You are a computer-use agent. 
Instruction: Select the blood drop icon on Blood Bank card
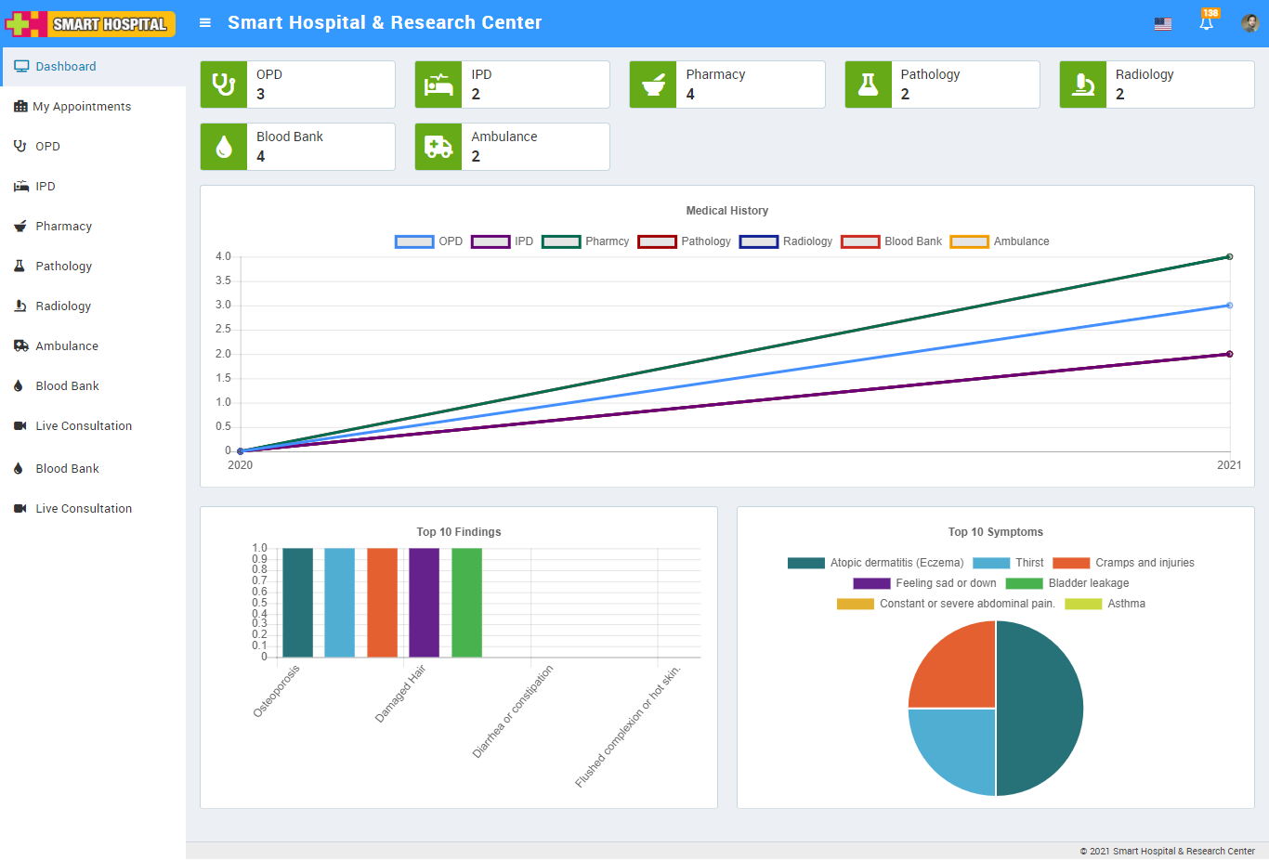223,146
